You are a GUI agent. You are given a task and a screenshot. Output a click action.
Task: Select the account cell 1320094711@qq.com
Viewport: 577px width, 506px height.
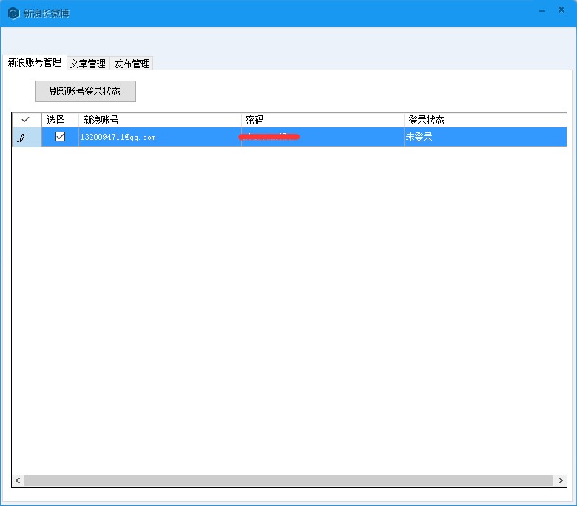pyautogui.click(x=160, y=137)
